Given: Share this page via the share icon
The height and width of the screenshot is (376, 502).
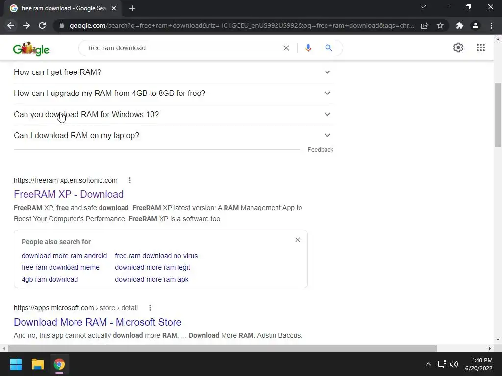Looking at the screenshot, I should point(425,25).
